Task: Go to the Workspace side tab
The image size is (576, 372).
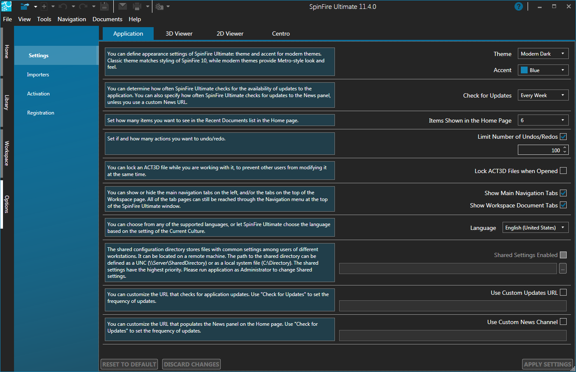Action: tap(6, 153)
